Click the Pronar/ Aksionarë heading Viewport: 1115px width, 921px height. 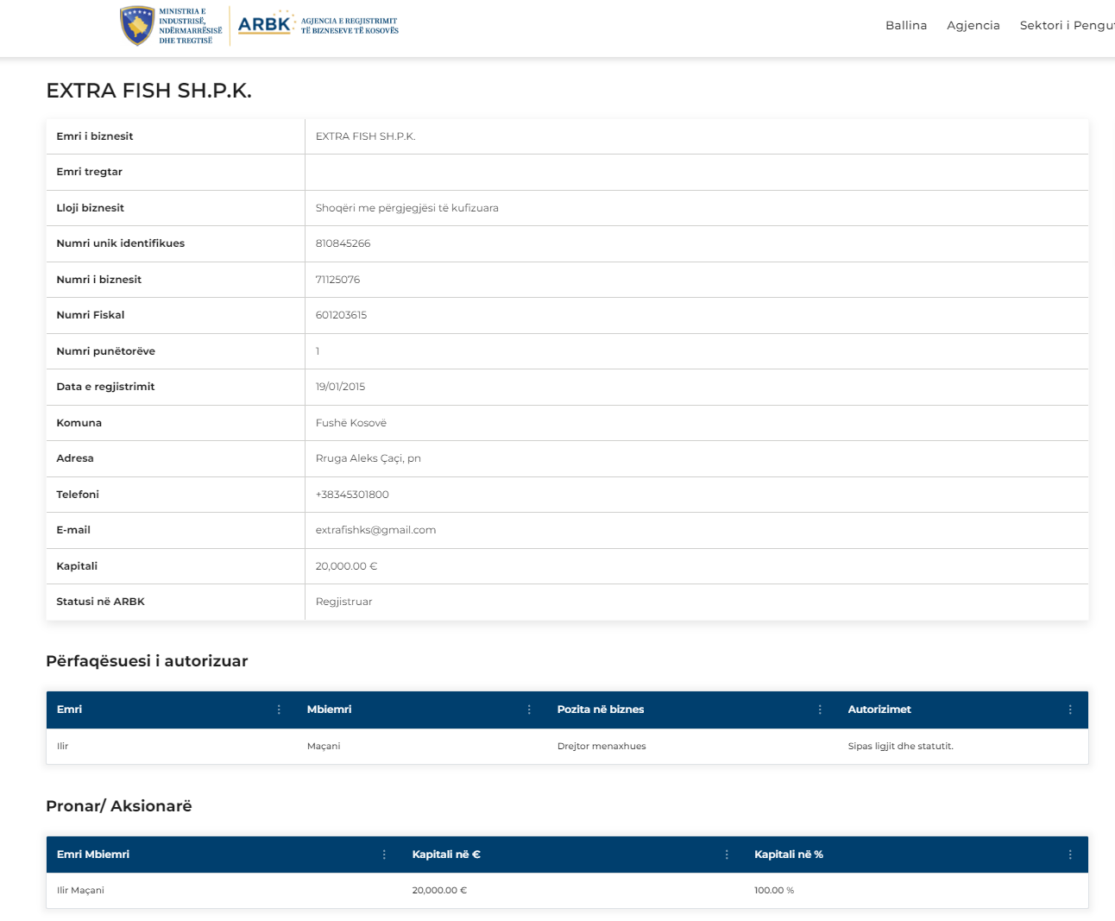tap(119, 806)
